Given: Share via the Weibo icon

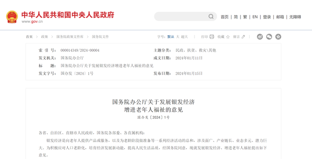Looking at the screenshot, I should [260, 37].
